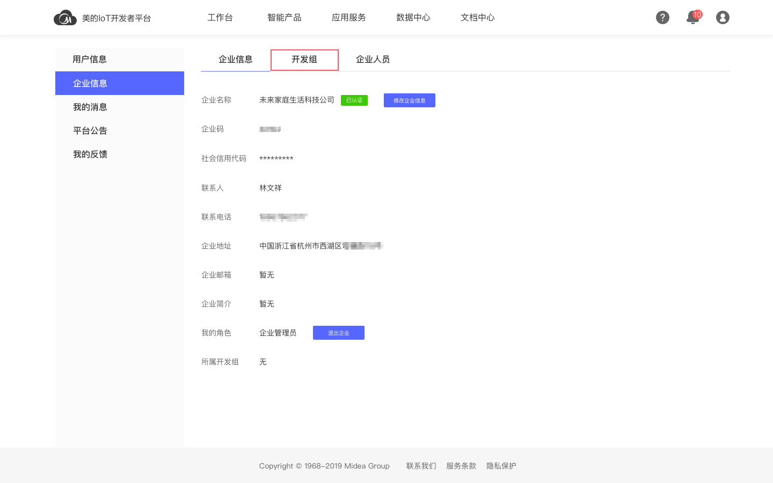
Task: Click the 企业邮箱 value 暂无
Action: (267, 275)
